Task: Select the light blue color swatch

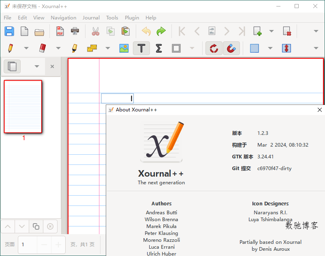Action: (254, 48)
